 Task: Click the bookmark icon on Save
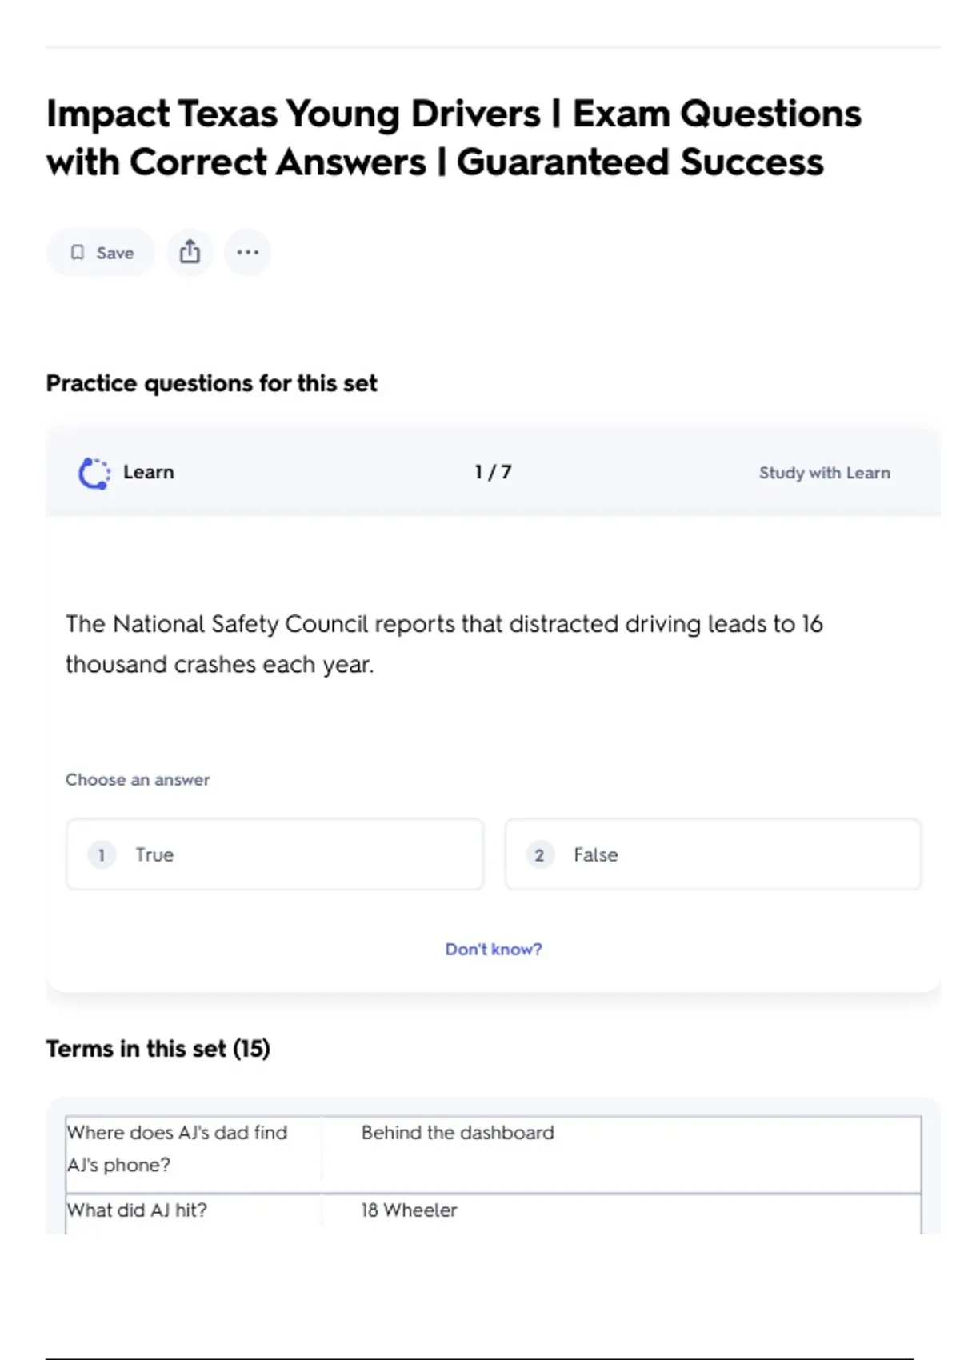tap(78, 253)
